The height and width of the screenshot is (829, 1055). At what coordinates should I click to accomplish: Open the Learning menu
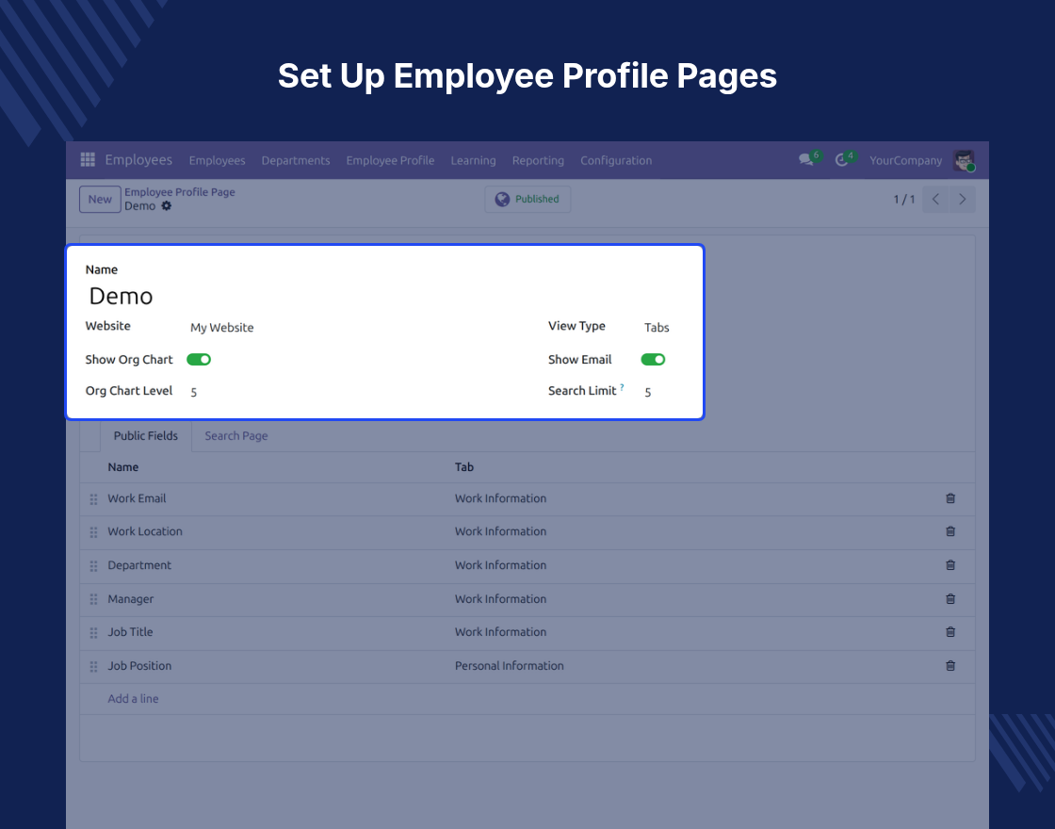(x=473, y=160)
